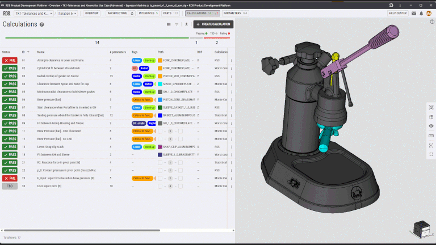Click the horizontal table scrollbar
Image resolution: width=436 pixels, height=245 pixels.
tap(82, 230)
